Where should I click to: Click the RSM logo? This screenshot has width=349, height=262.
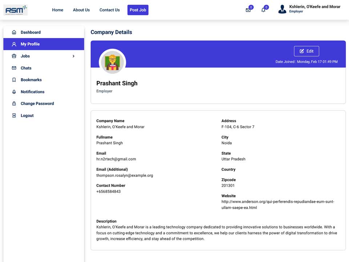pyautogui.click(x=16, y=10)
